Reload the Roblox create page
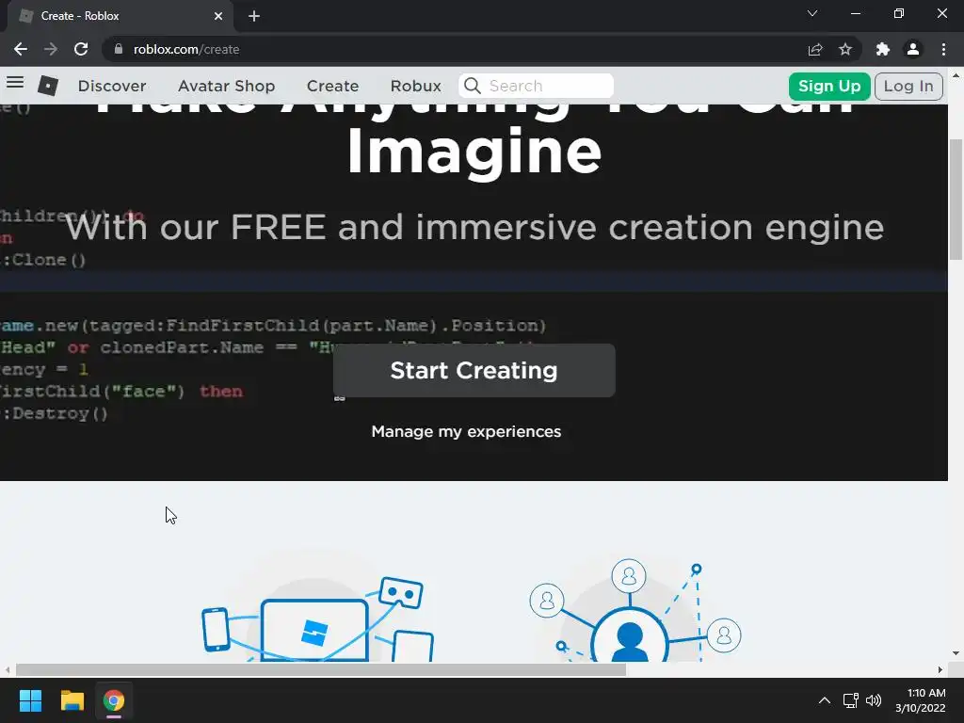 81,49
